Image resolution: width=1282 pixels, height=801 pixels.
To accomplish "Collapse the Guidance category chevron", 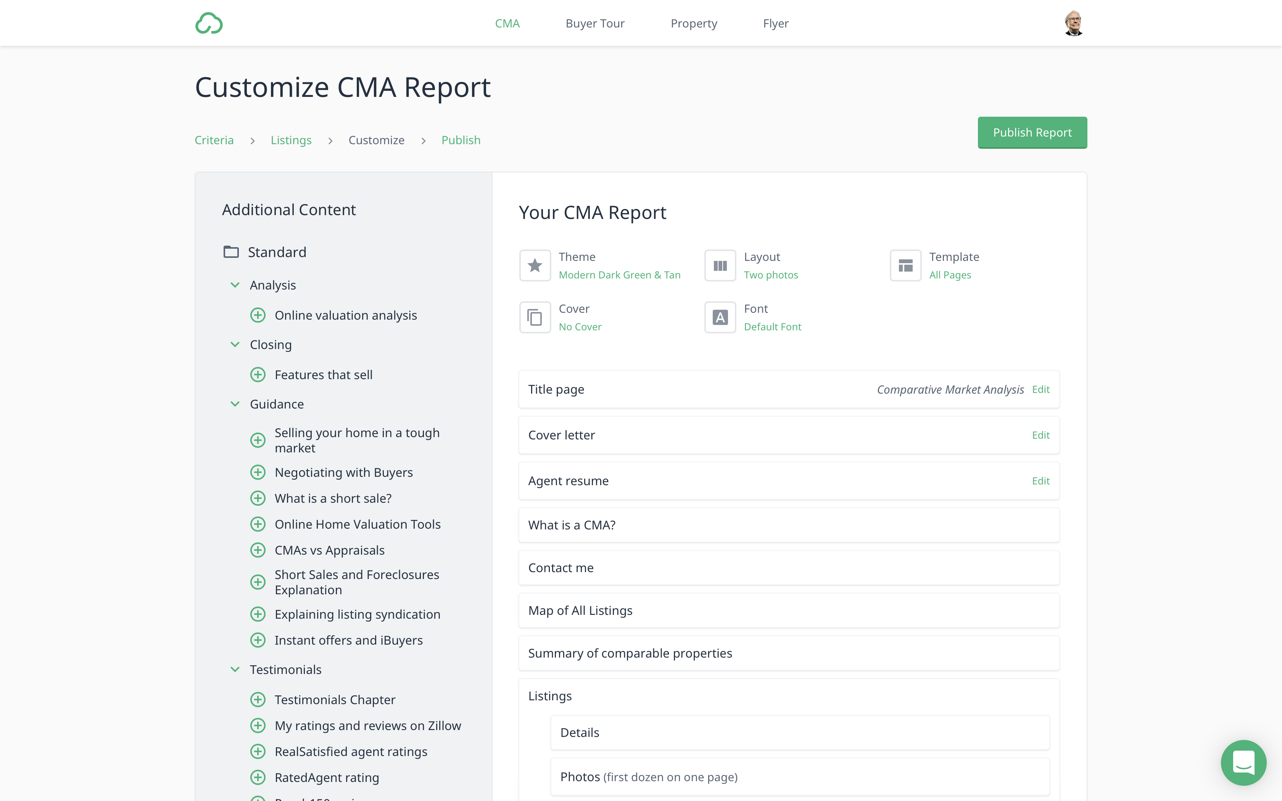I will pyautogui.click(x=235, y=404).
